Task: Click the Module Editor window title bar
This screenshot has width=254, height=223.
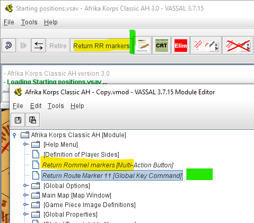Action: coord(132,92)
